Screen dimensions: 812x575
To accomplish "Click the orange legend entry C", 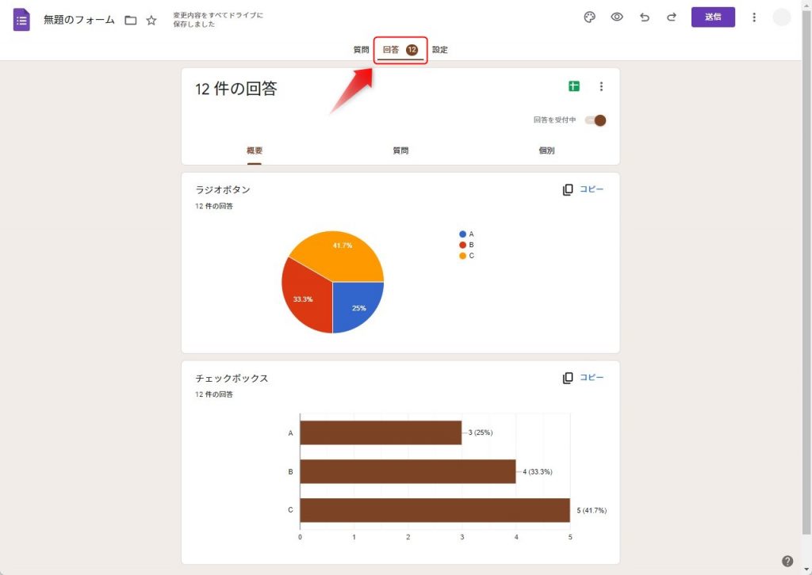I will point(466,256).
